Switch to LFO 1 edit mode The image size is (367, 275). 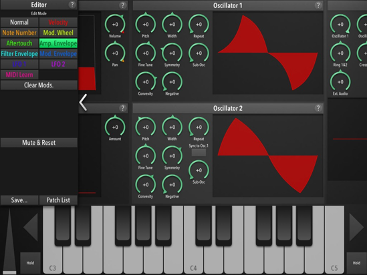pyautogui.click(x=19, y=64)
